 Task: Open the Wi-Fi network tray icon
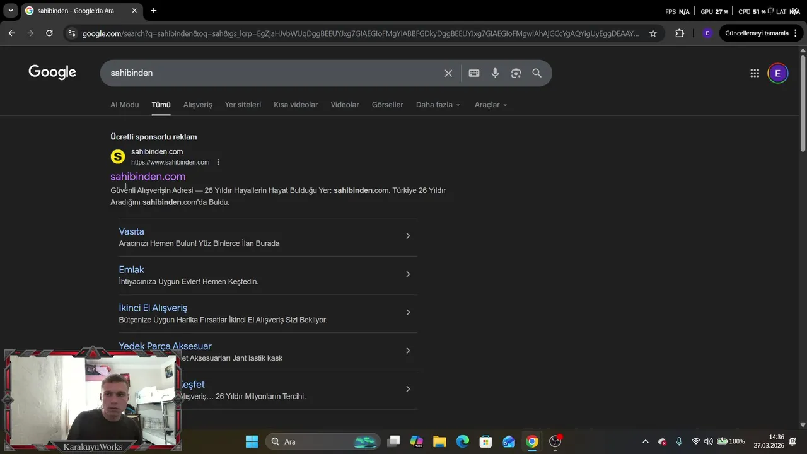click(696, 441)
